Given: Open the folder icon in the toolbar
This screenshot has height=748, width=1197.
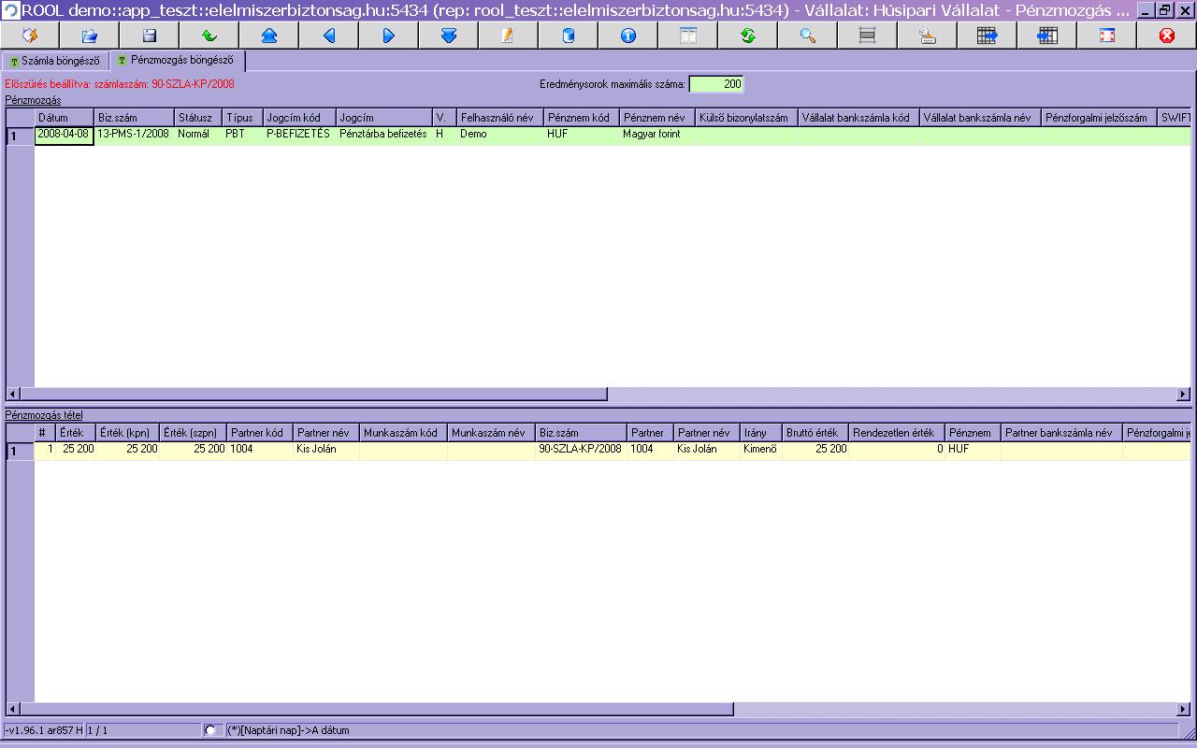Looking at the screenshot, I should point(90,36).
